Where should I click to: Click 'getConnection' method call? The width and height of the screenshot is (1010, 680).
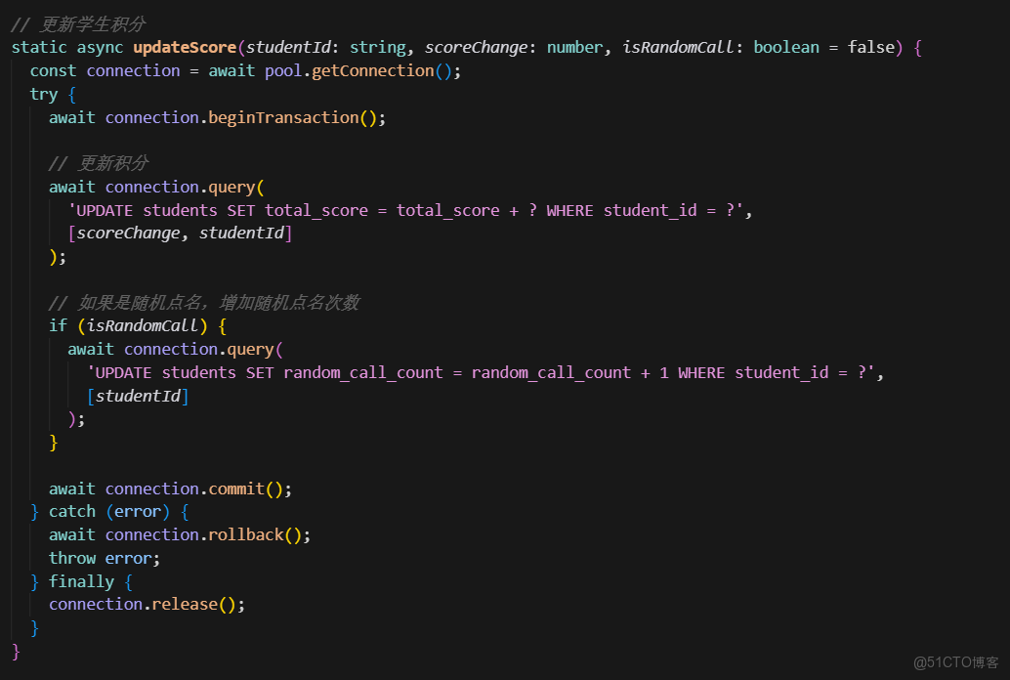coord(373,71)
